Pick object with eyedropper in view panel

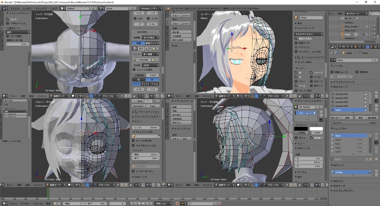click(158, 136)
